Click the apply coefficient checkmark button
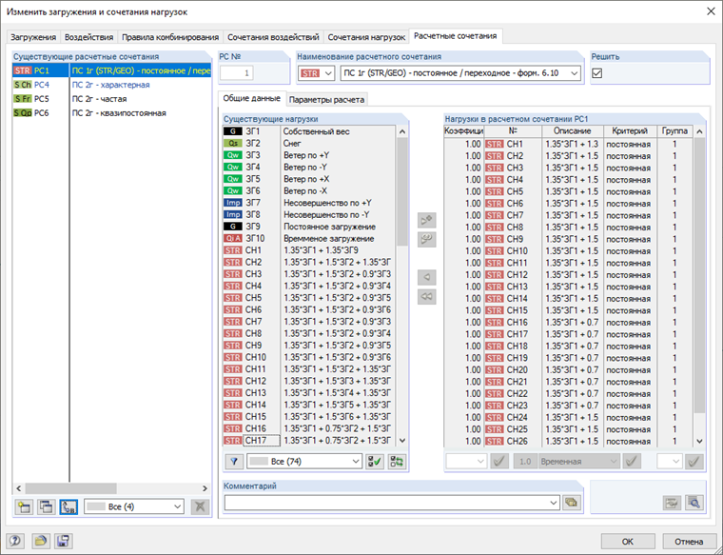 499,461
